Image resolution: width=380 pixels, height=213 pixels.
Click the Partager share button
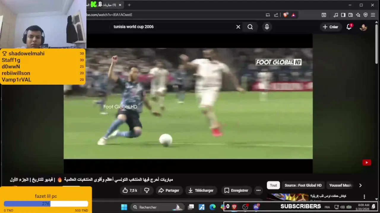pyautogui.click(x=169, y=191)
